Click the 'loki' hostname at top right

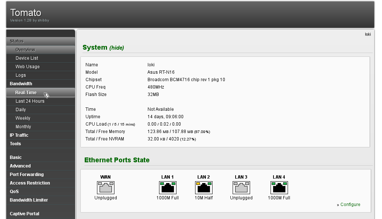pos(368,34)
